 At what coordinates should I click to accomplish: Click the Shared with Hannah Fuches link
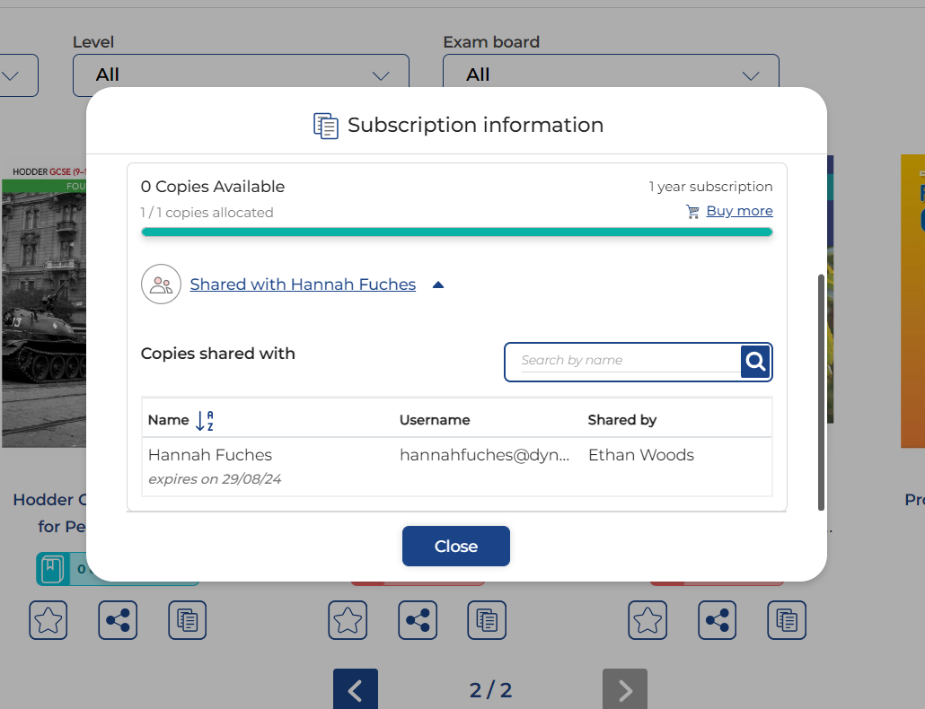pyautogui.click(x=303, y=284)
